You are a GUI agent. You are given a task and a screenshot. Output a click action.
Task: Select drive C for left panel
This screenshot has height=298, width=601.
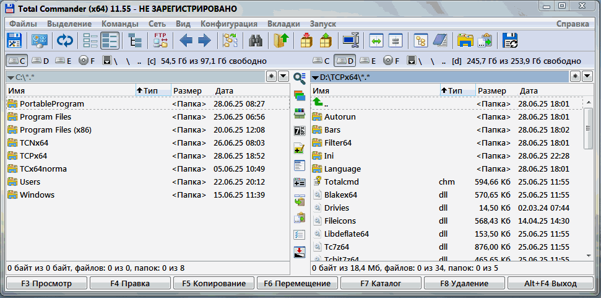point(17,61)
